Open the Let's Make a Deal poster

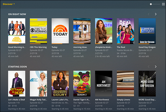[17, 84]
